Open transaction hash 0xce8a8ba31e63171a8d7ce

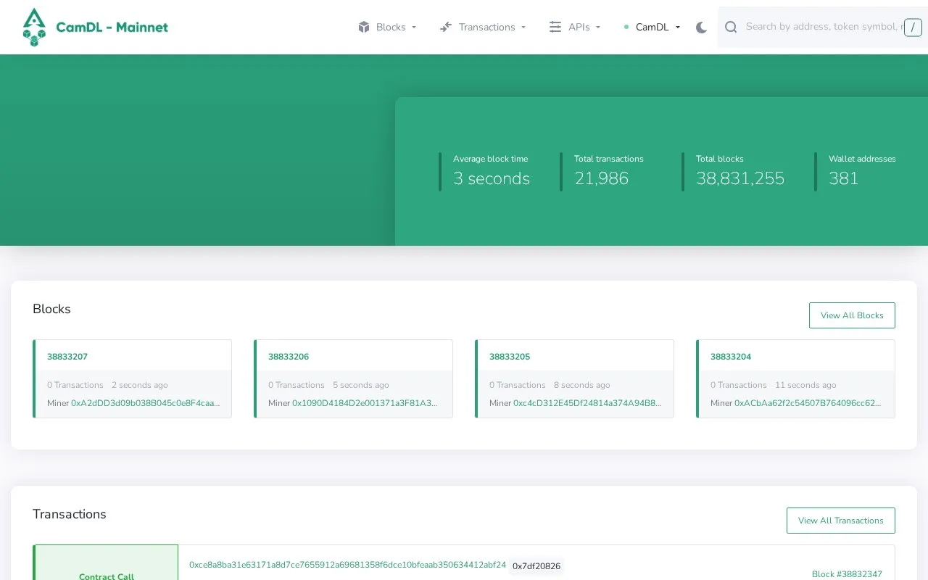click(x=347, y=565)
